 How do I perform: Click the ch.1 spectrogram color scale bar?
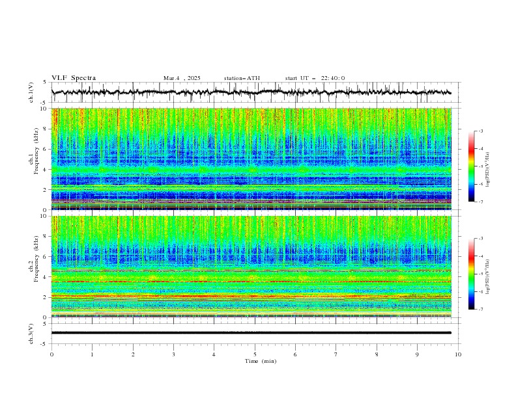point(472,166)
